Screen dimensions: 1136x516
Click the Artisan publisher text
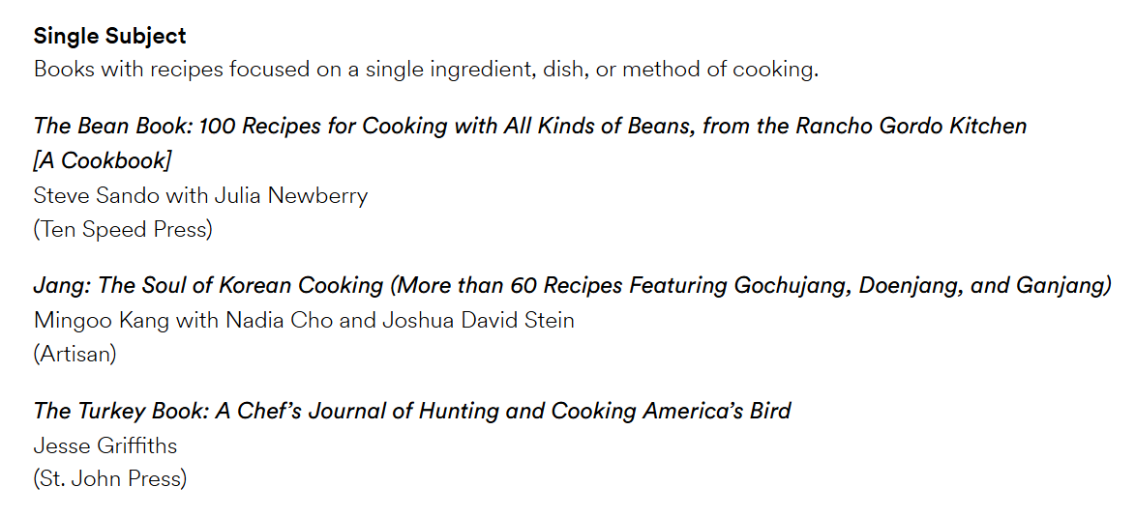(75, 355)
